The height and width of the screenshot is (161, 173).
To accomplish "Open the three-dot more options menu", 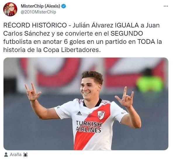I will pyautogui.click(x=166, y=6).
